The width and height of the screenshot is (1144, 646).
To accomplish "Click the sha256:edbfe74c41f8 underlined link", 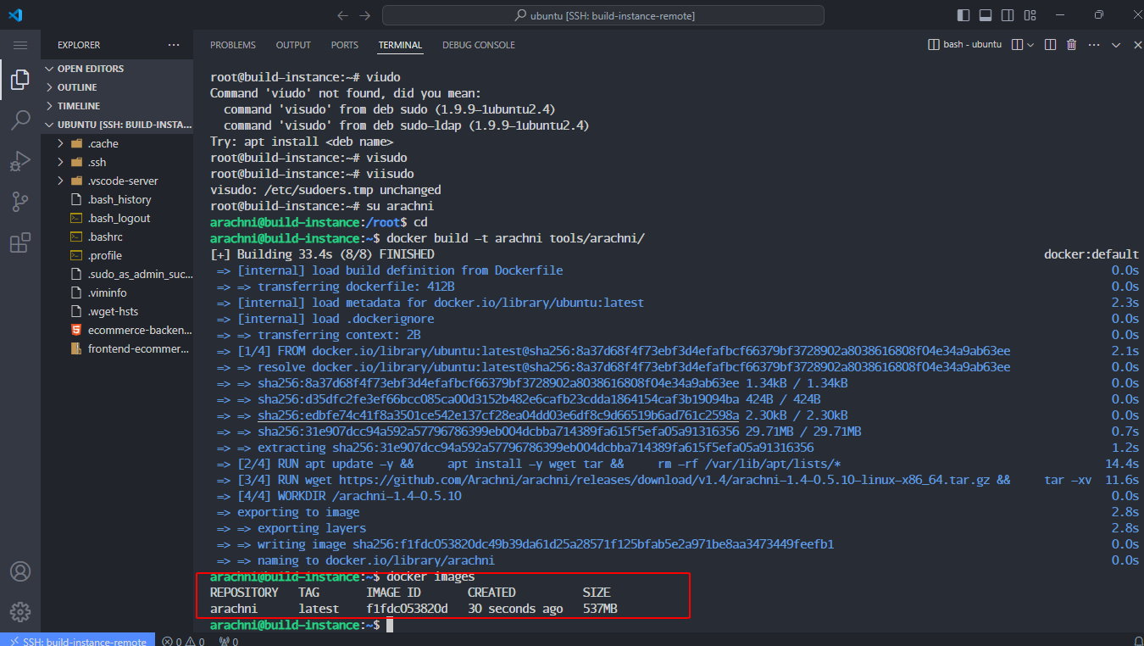I will (498, 415).
